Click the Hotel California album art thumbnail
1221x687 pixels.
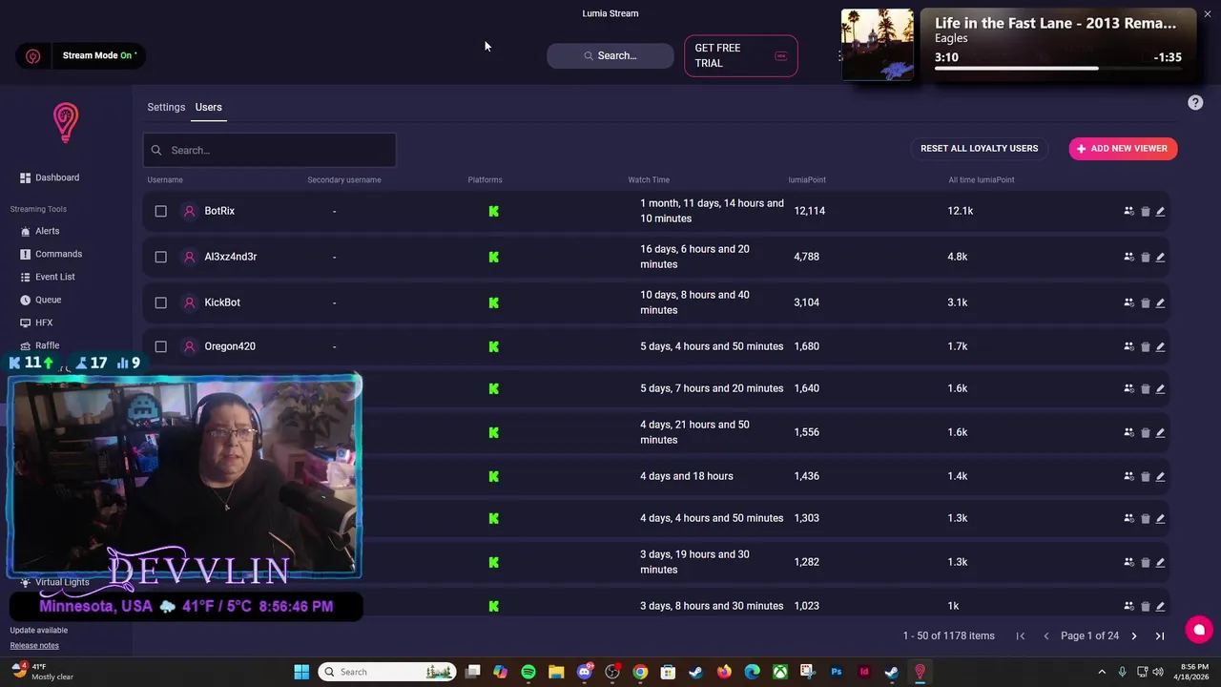point(877,45)
